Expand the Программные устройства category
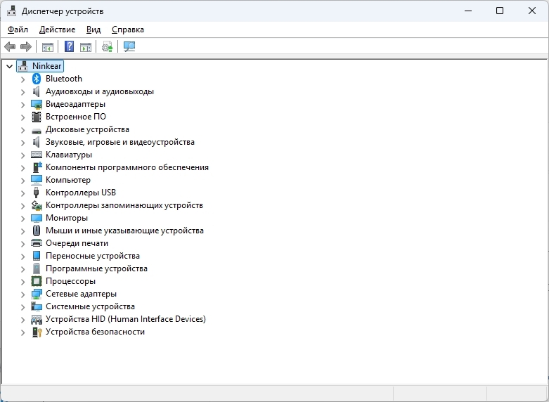The height and width of the screenshot is (402, 549). [22, 269]
